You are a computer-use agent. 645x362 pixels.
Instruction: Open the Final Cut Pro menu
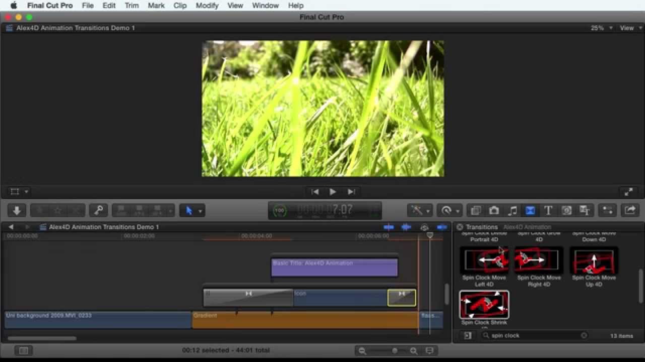coord(50,6)
